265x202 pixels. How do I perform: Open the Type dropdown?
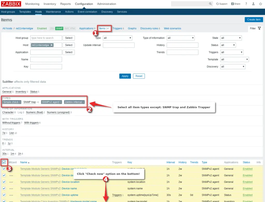(x=117, y=38)
